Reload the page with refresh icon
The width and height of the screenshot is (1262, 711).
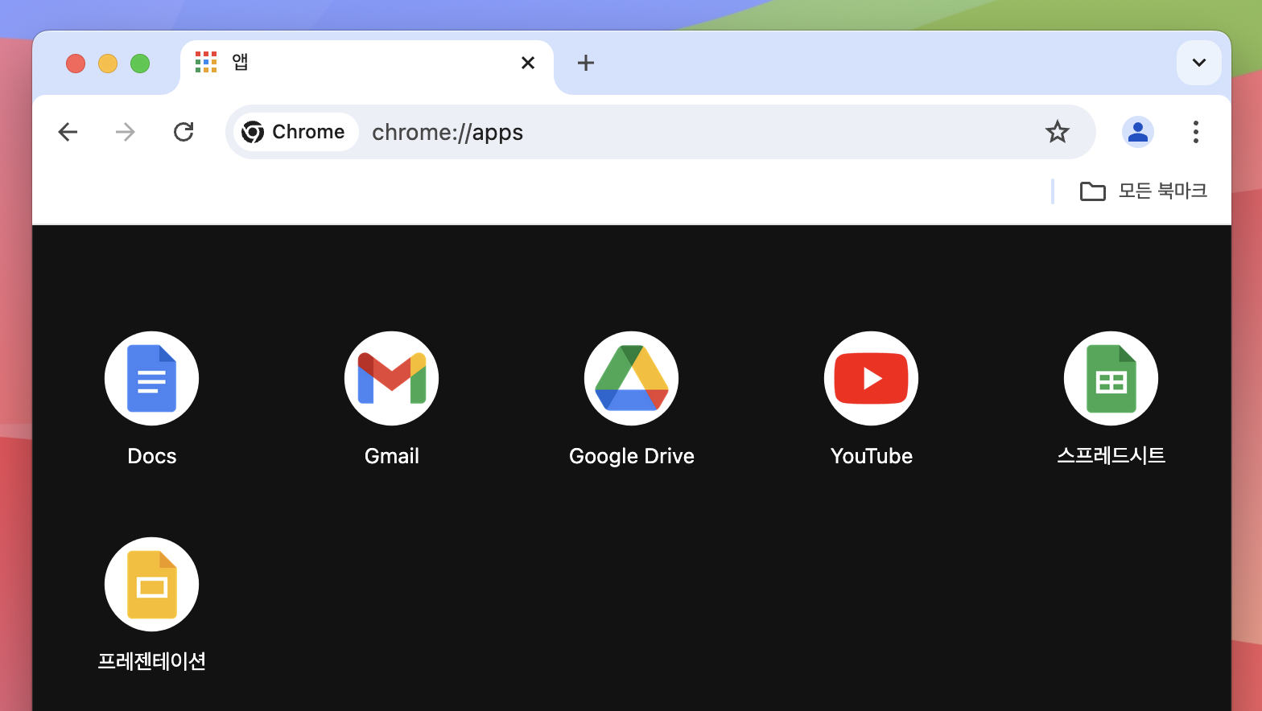[x=184, y=132]
